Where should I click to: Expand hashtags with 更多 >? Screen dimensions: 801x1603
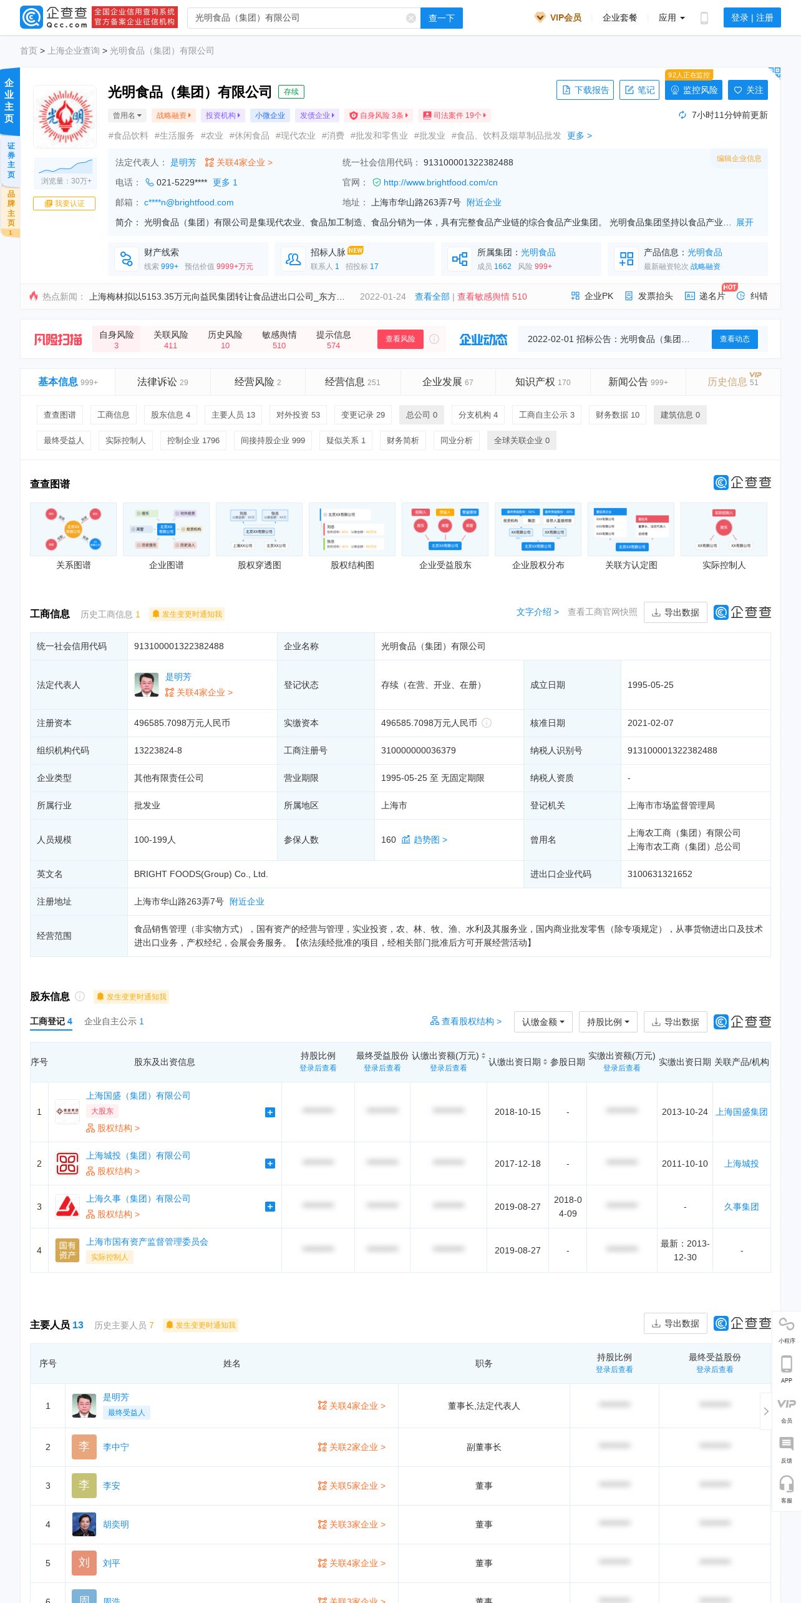point(580,135)
